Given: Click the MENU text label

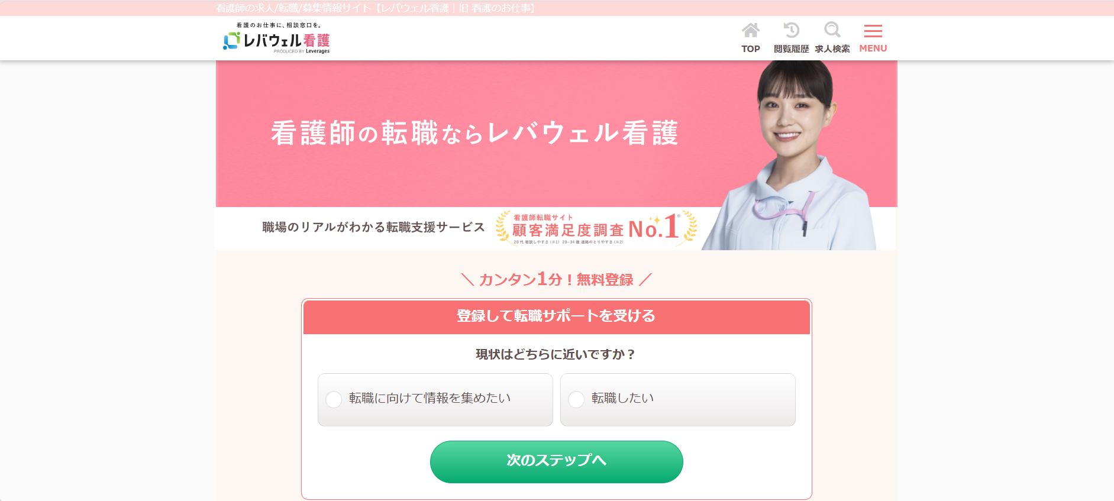Looking at the screenshot, I should pyautogui.click(x=873, y=49).
